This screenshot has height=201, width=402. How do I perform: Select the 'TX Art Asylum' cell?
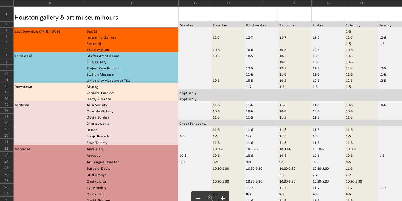tap(132, 49)
